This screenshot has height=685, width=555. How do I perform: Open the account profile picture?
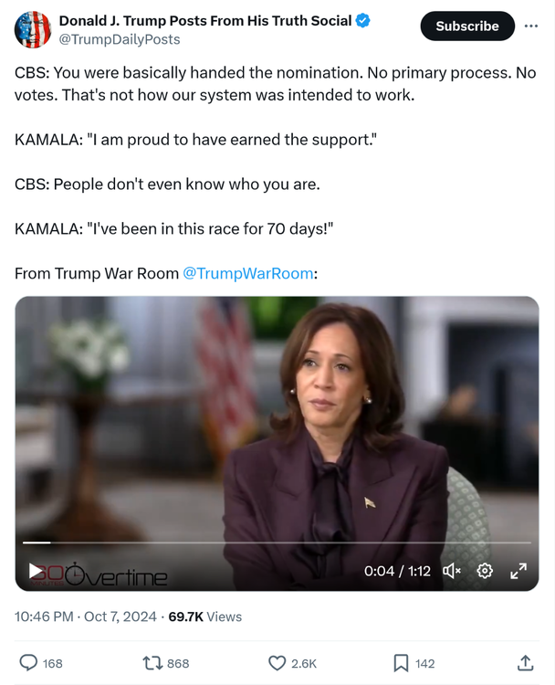tap(33, 29)
